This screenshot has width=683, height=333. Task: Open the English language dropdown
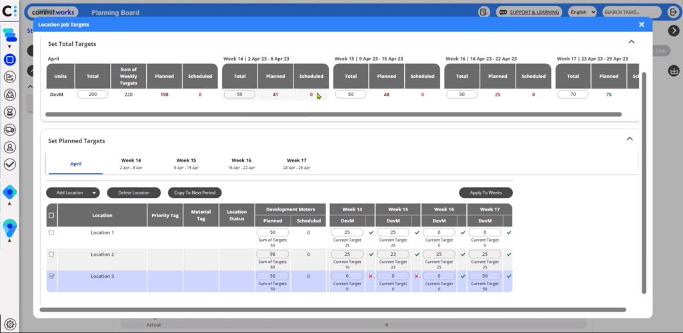[582, 12]
